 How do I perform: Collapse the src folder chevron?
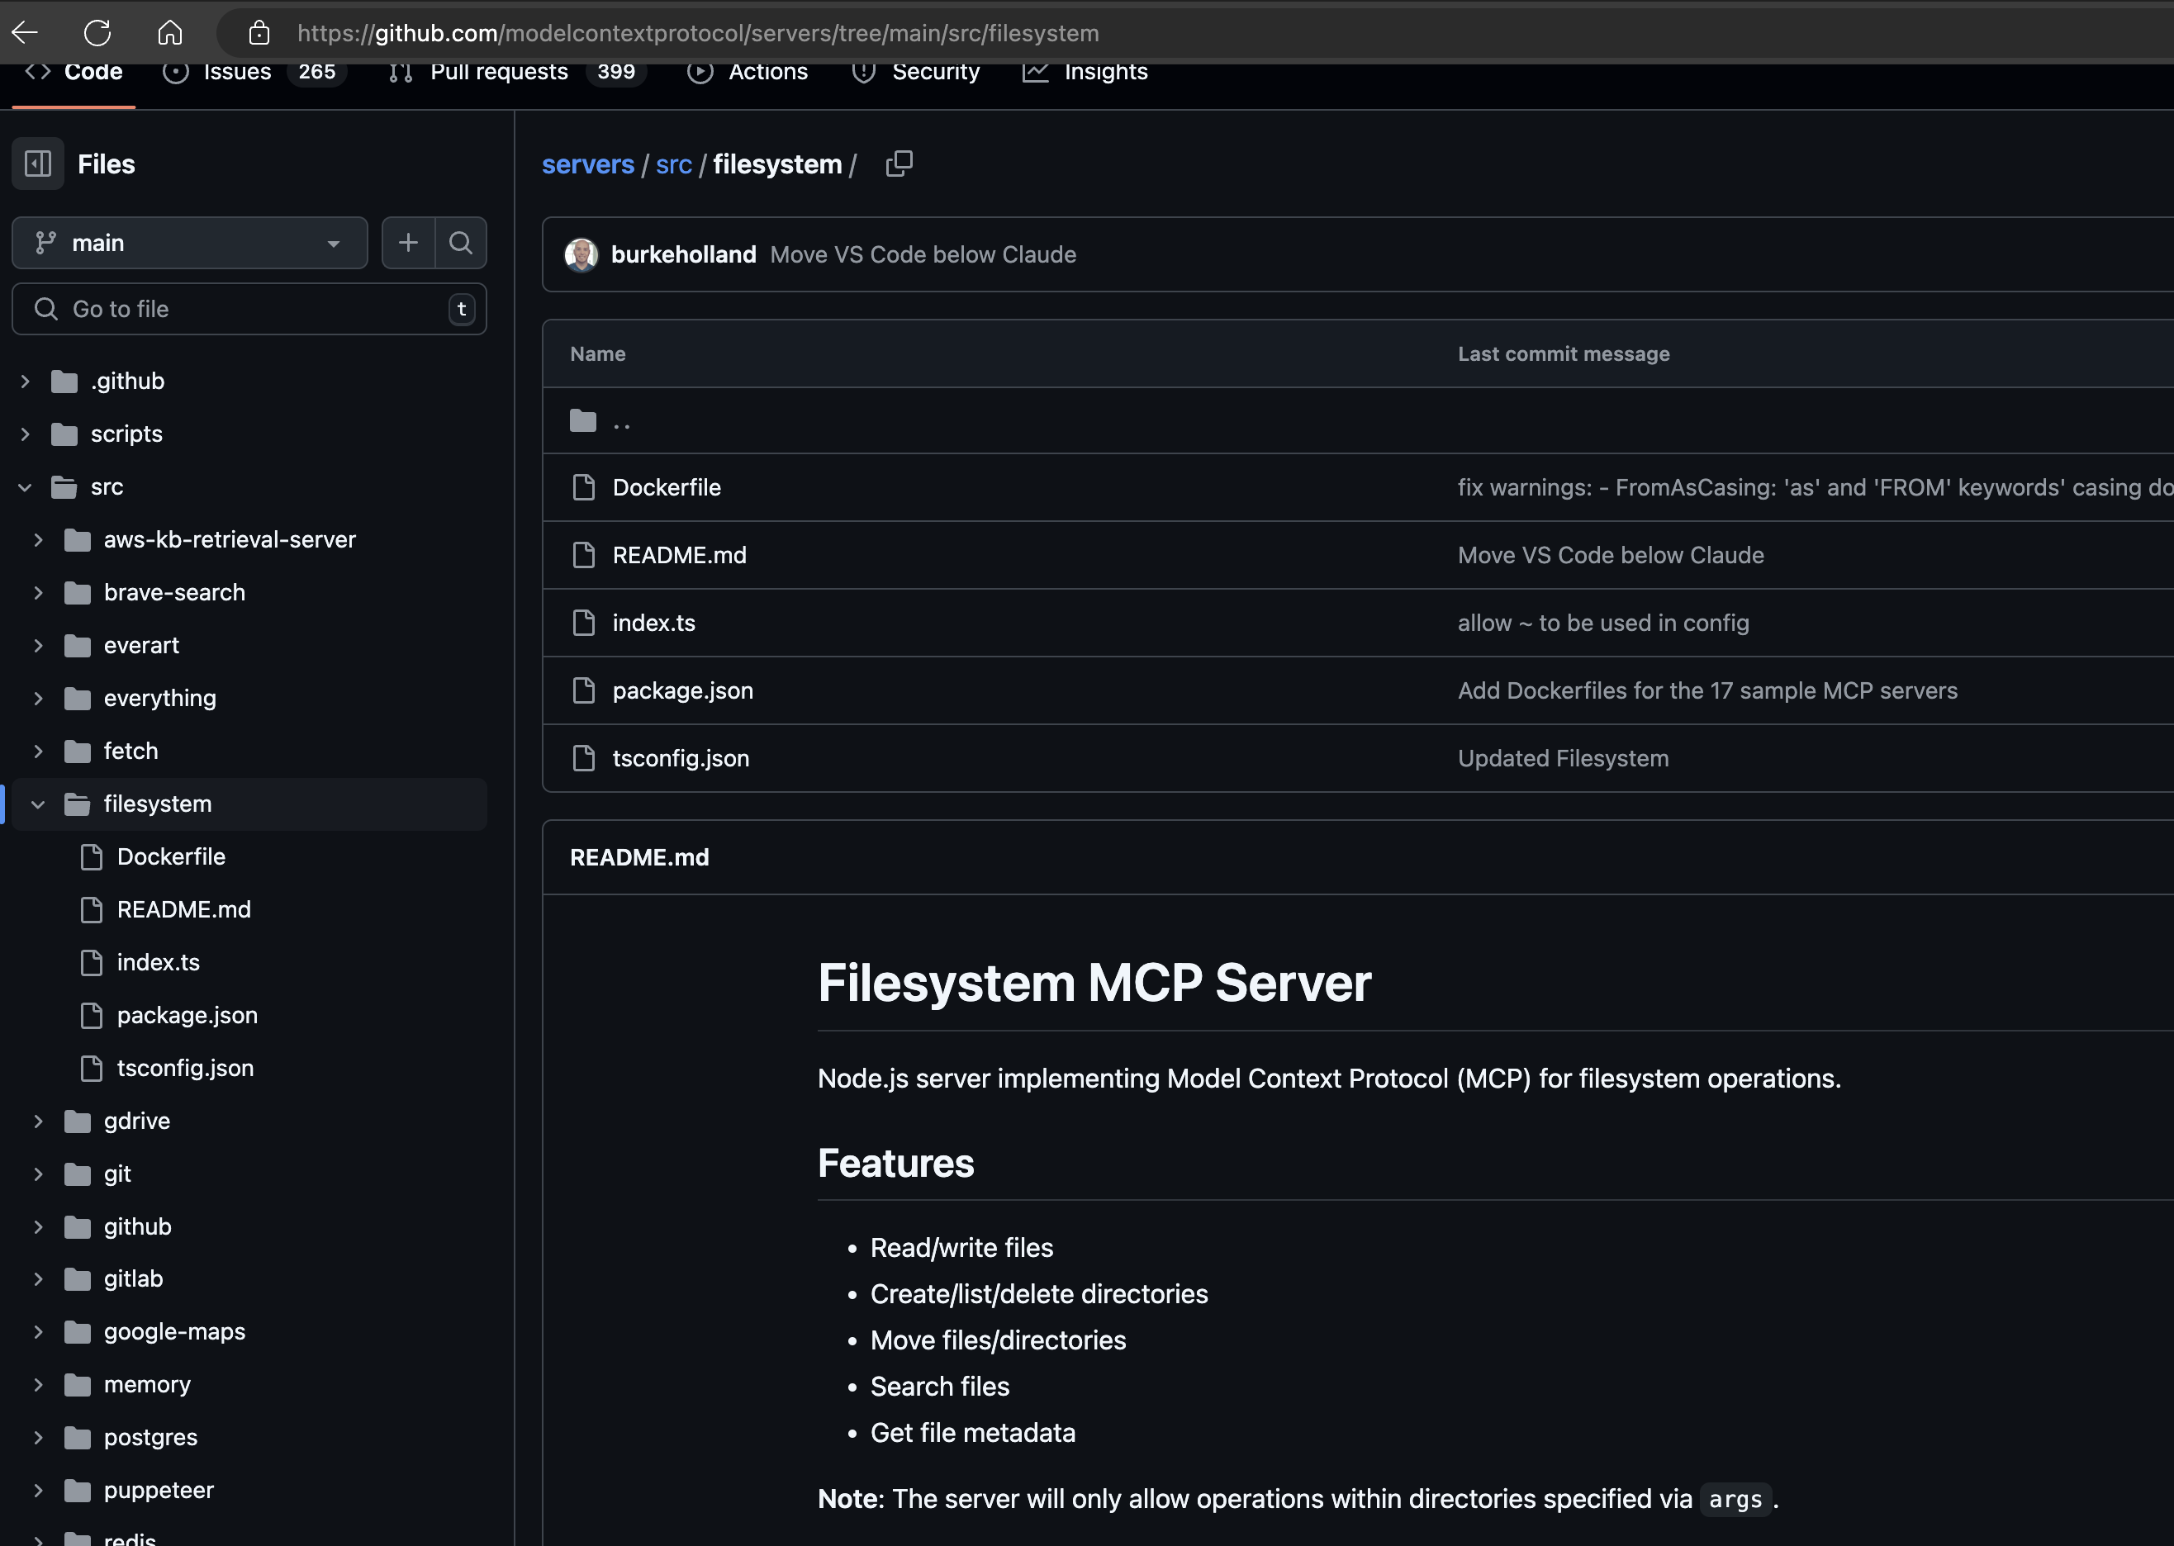click(x=25, y=486)
